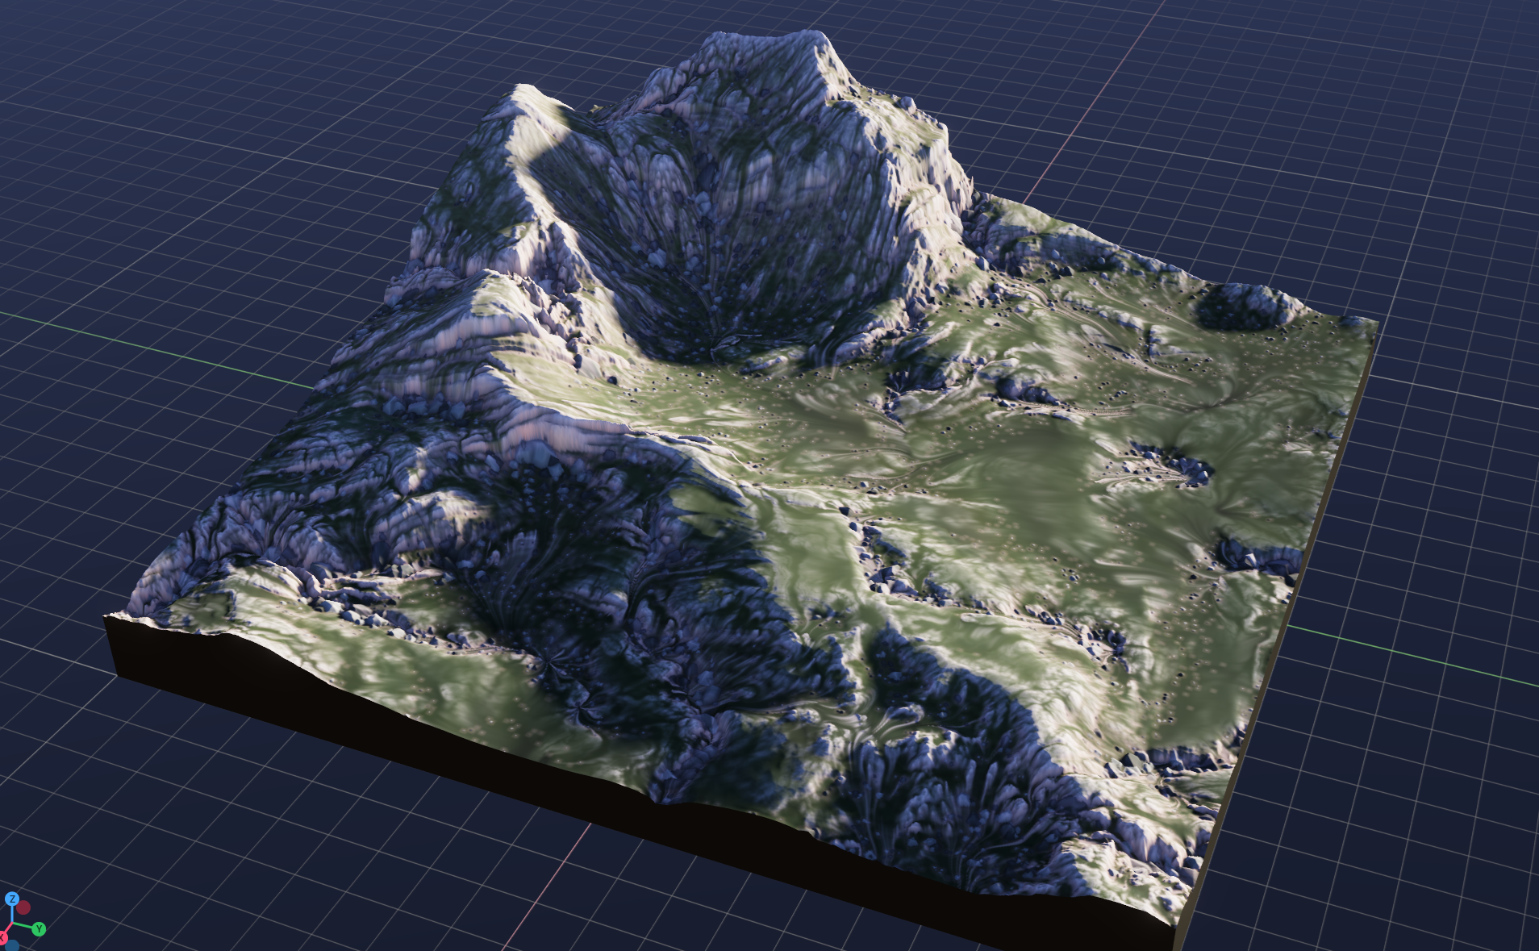This screenshot has width=1539, height=951.
Task: Click the dark red negative-axis gizmo dot
Action: pyautogui.click(x=24, y=907)
